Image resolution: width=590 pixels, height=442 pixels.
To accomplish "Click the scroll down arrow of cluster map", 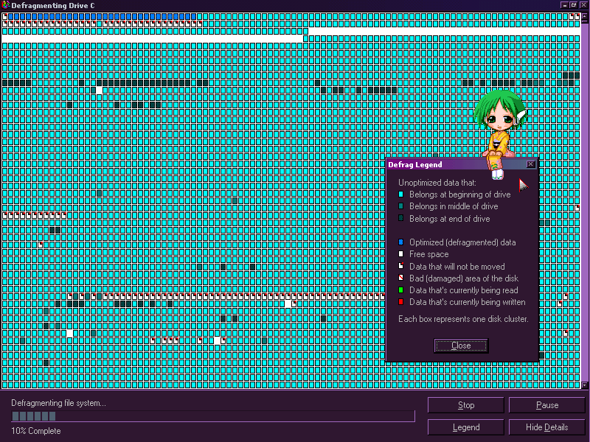I will (586, 385).
